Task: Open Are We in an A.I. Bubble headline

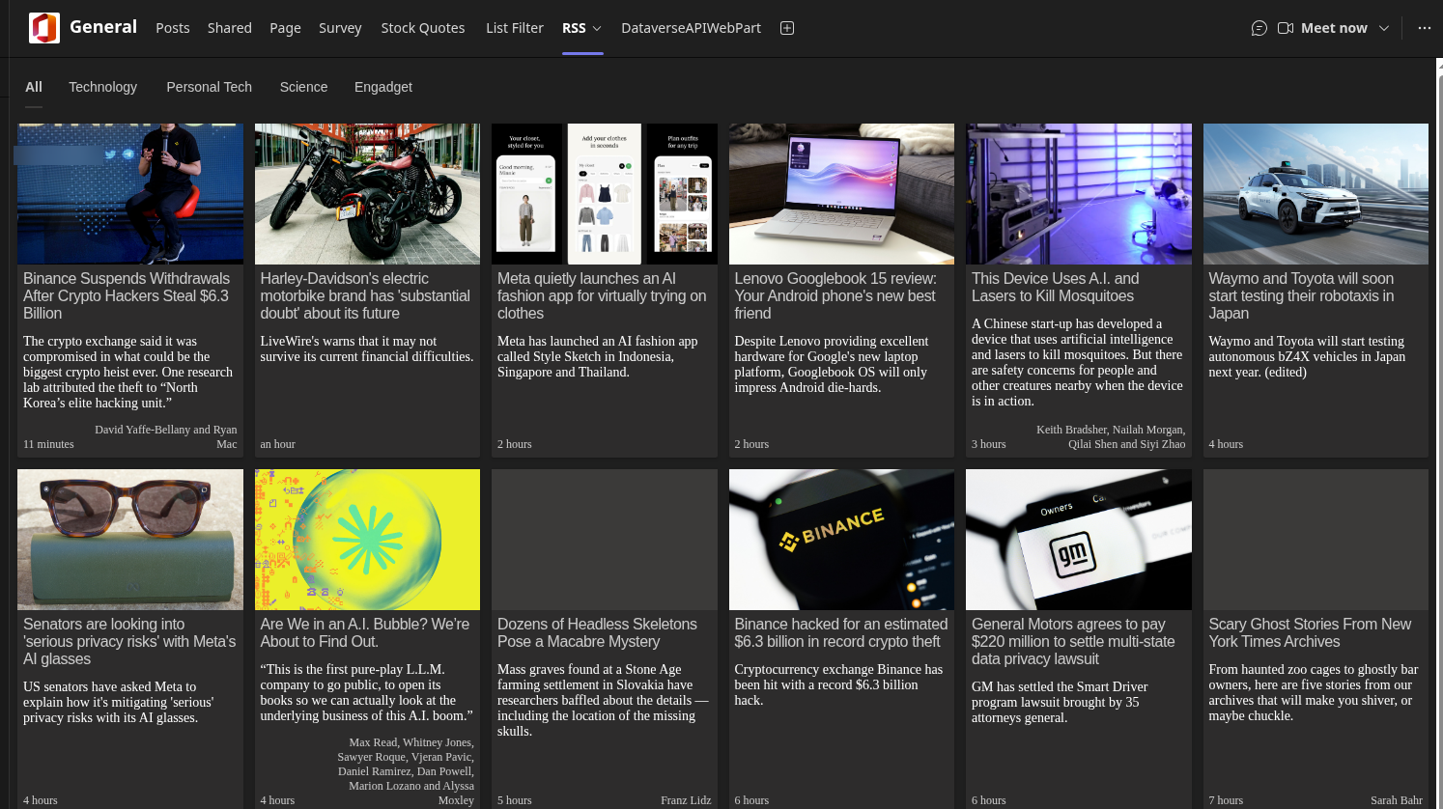Action: click(364, 632)
